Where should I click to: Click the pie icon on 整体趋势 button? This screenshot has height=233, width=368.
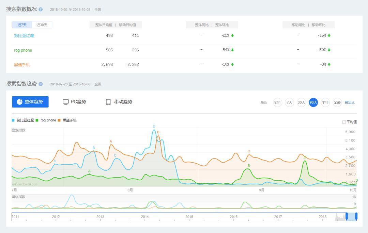(19, 102)
